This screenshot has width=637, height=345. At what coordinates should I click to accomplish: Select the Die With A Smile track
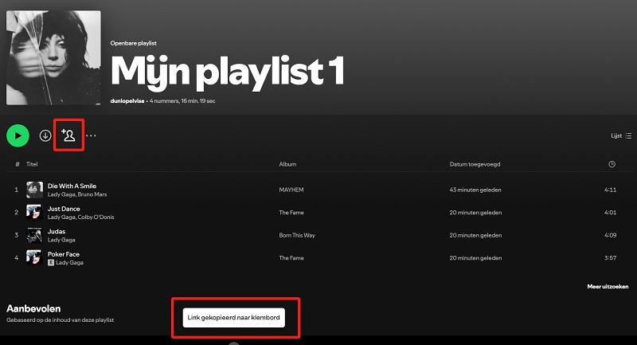click(x=72, y=186)
